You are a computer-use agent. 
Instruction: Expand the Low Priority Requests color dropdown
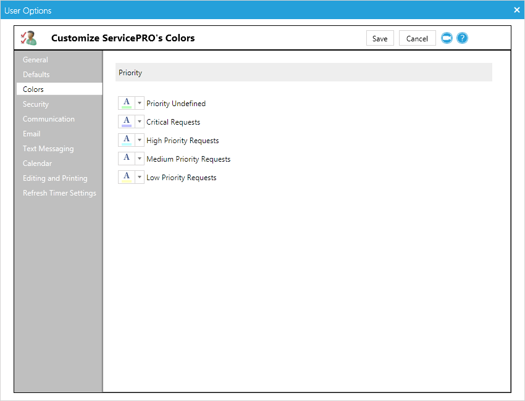[x=140, y=177]
